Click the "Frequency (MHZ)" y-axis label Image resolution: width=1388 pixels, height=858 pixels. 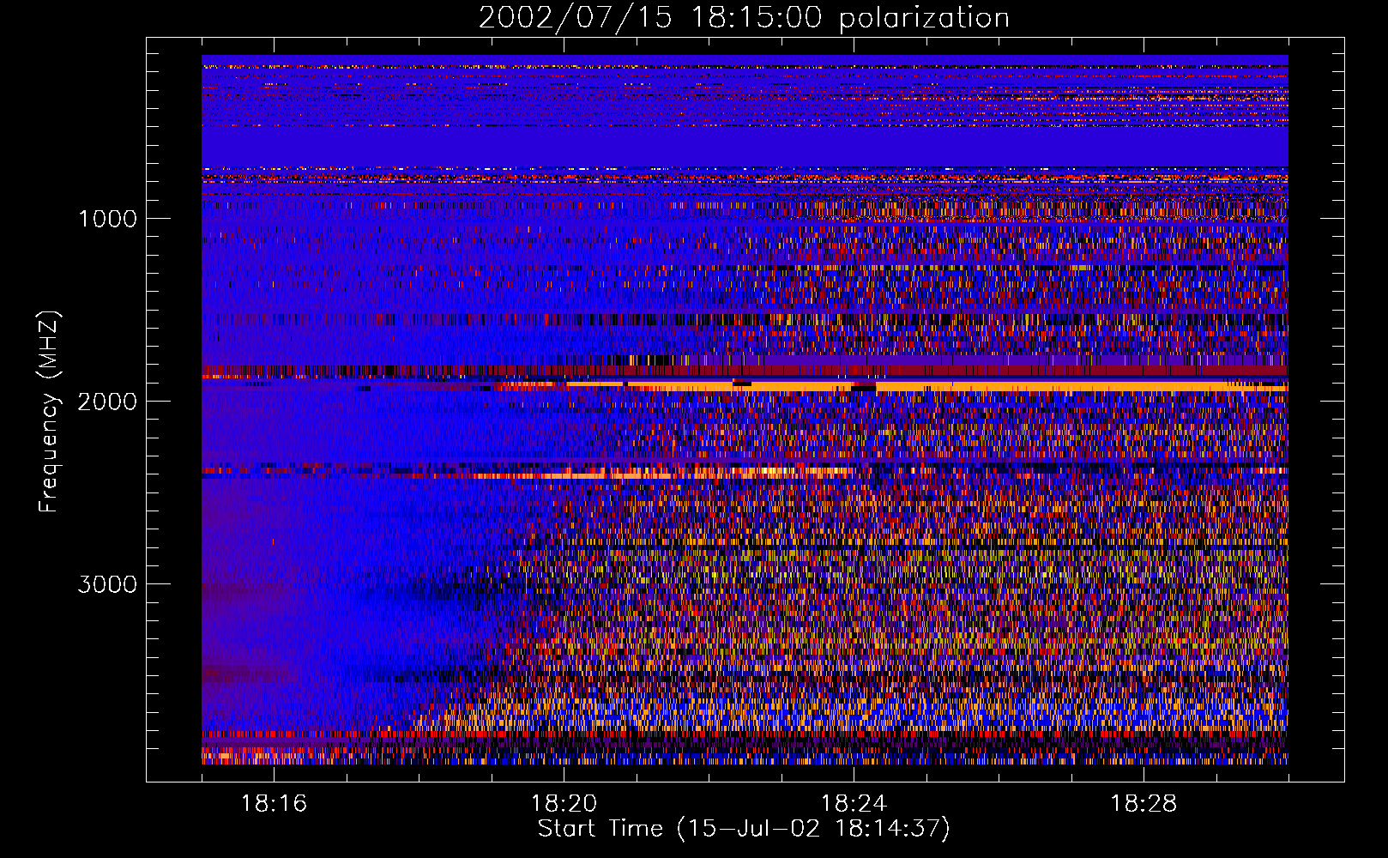click(48, 412)
